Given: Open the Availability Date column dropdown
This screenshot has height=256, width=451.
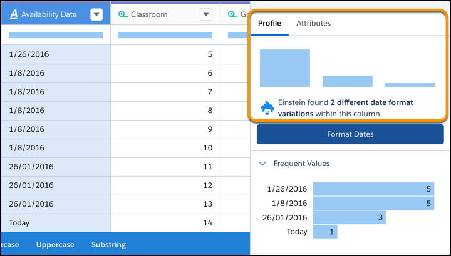Looking at the screenshot, I should coord(96,15).
